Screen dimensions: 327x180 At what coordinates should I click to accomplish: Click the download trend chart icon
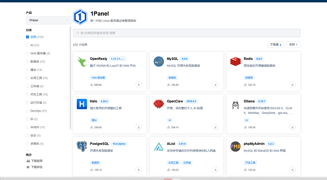tap(28, 161)
